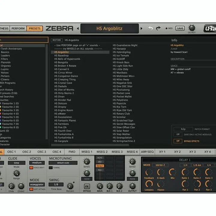Image resolution: width=216 pixels, height=216 pixels.
Task: Open the OSC 1 tab
Action: [x=12, y=152]
